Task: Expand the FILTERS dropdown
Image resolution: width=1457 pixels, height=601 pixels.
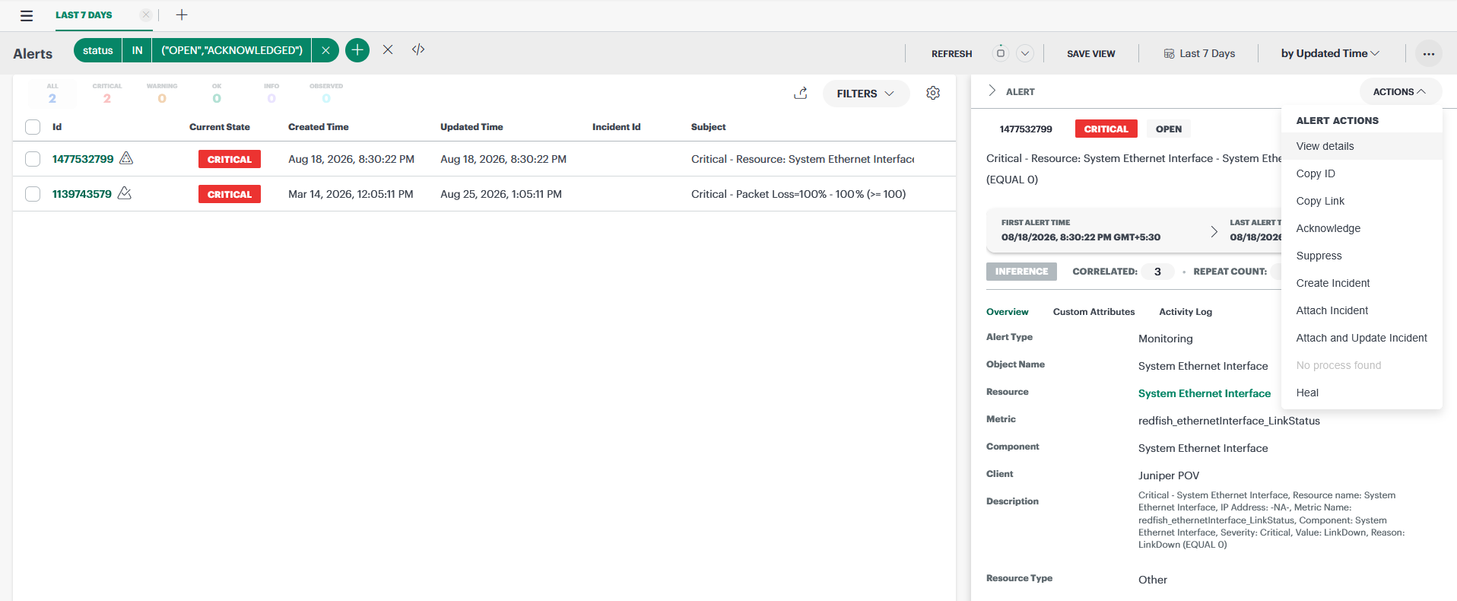Action: 865,94
